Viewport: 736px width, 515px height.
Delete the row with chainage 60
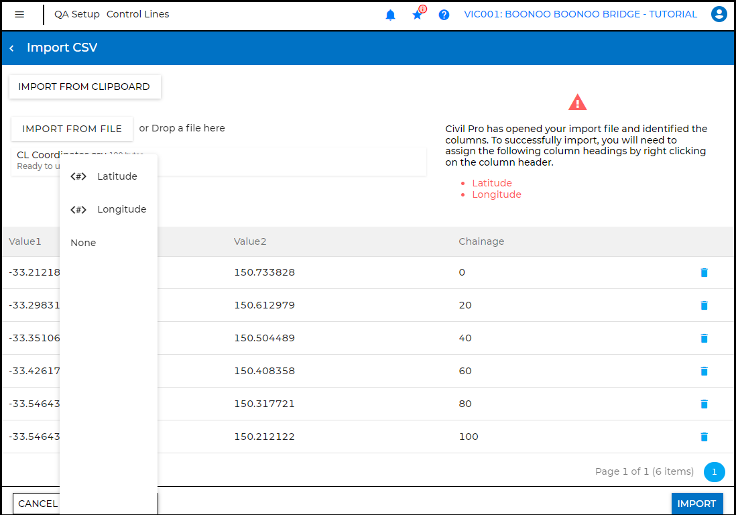[704, 371]
